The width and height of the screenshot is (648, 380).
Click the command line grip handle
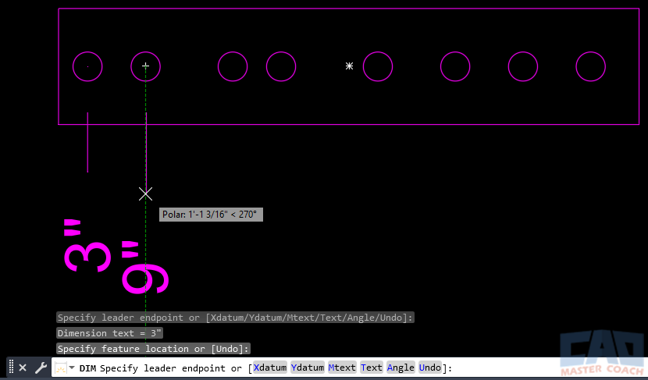[x=11, y=368]
